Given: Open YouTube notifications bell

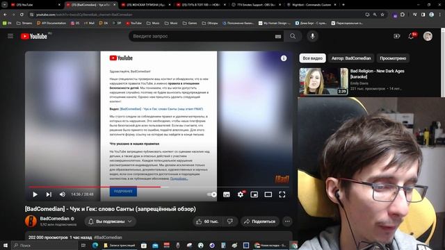Looking at the screenshot, I should click(x=411, y=36).
